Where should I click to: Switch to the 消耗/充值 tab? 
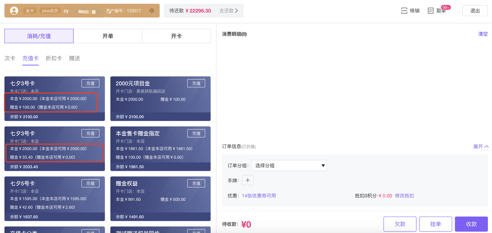pos(39,36)
